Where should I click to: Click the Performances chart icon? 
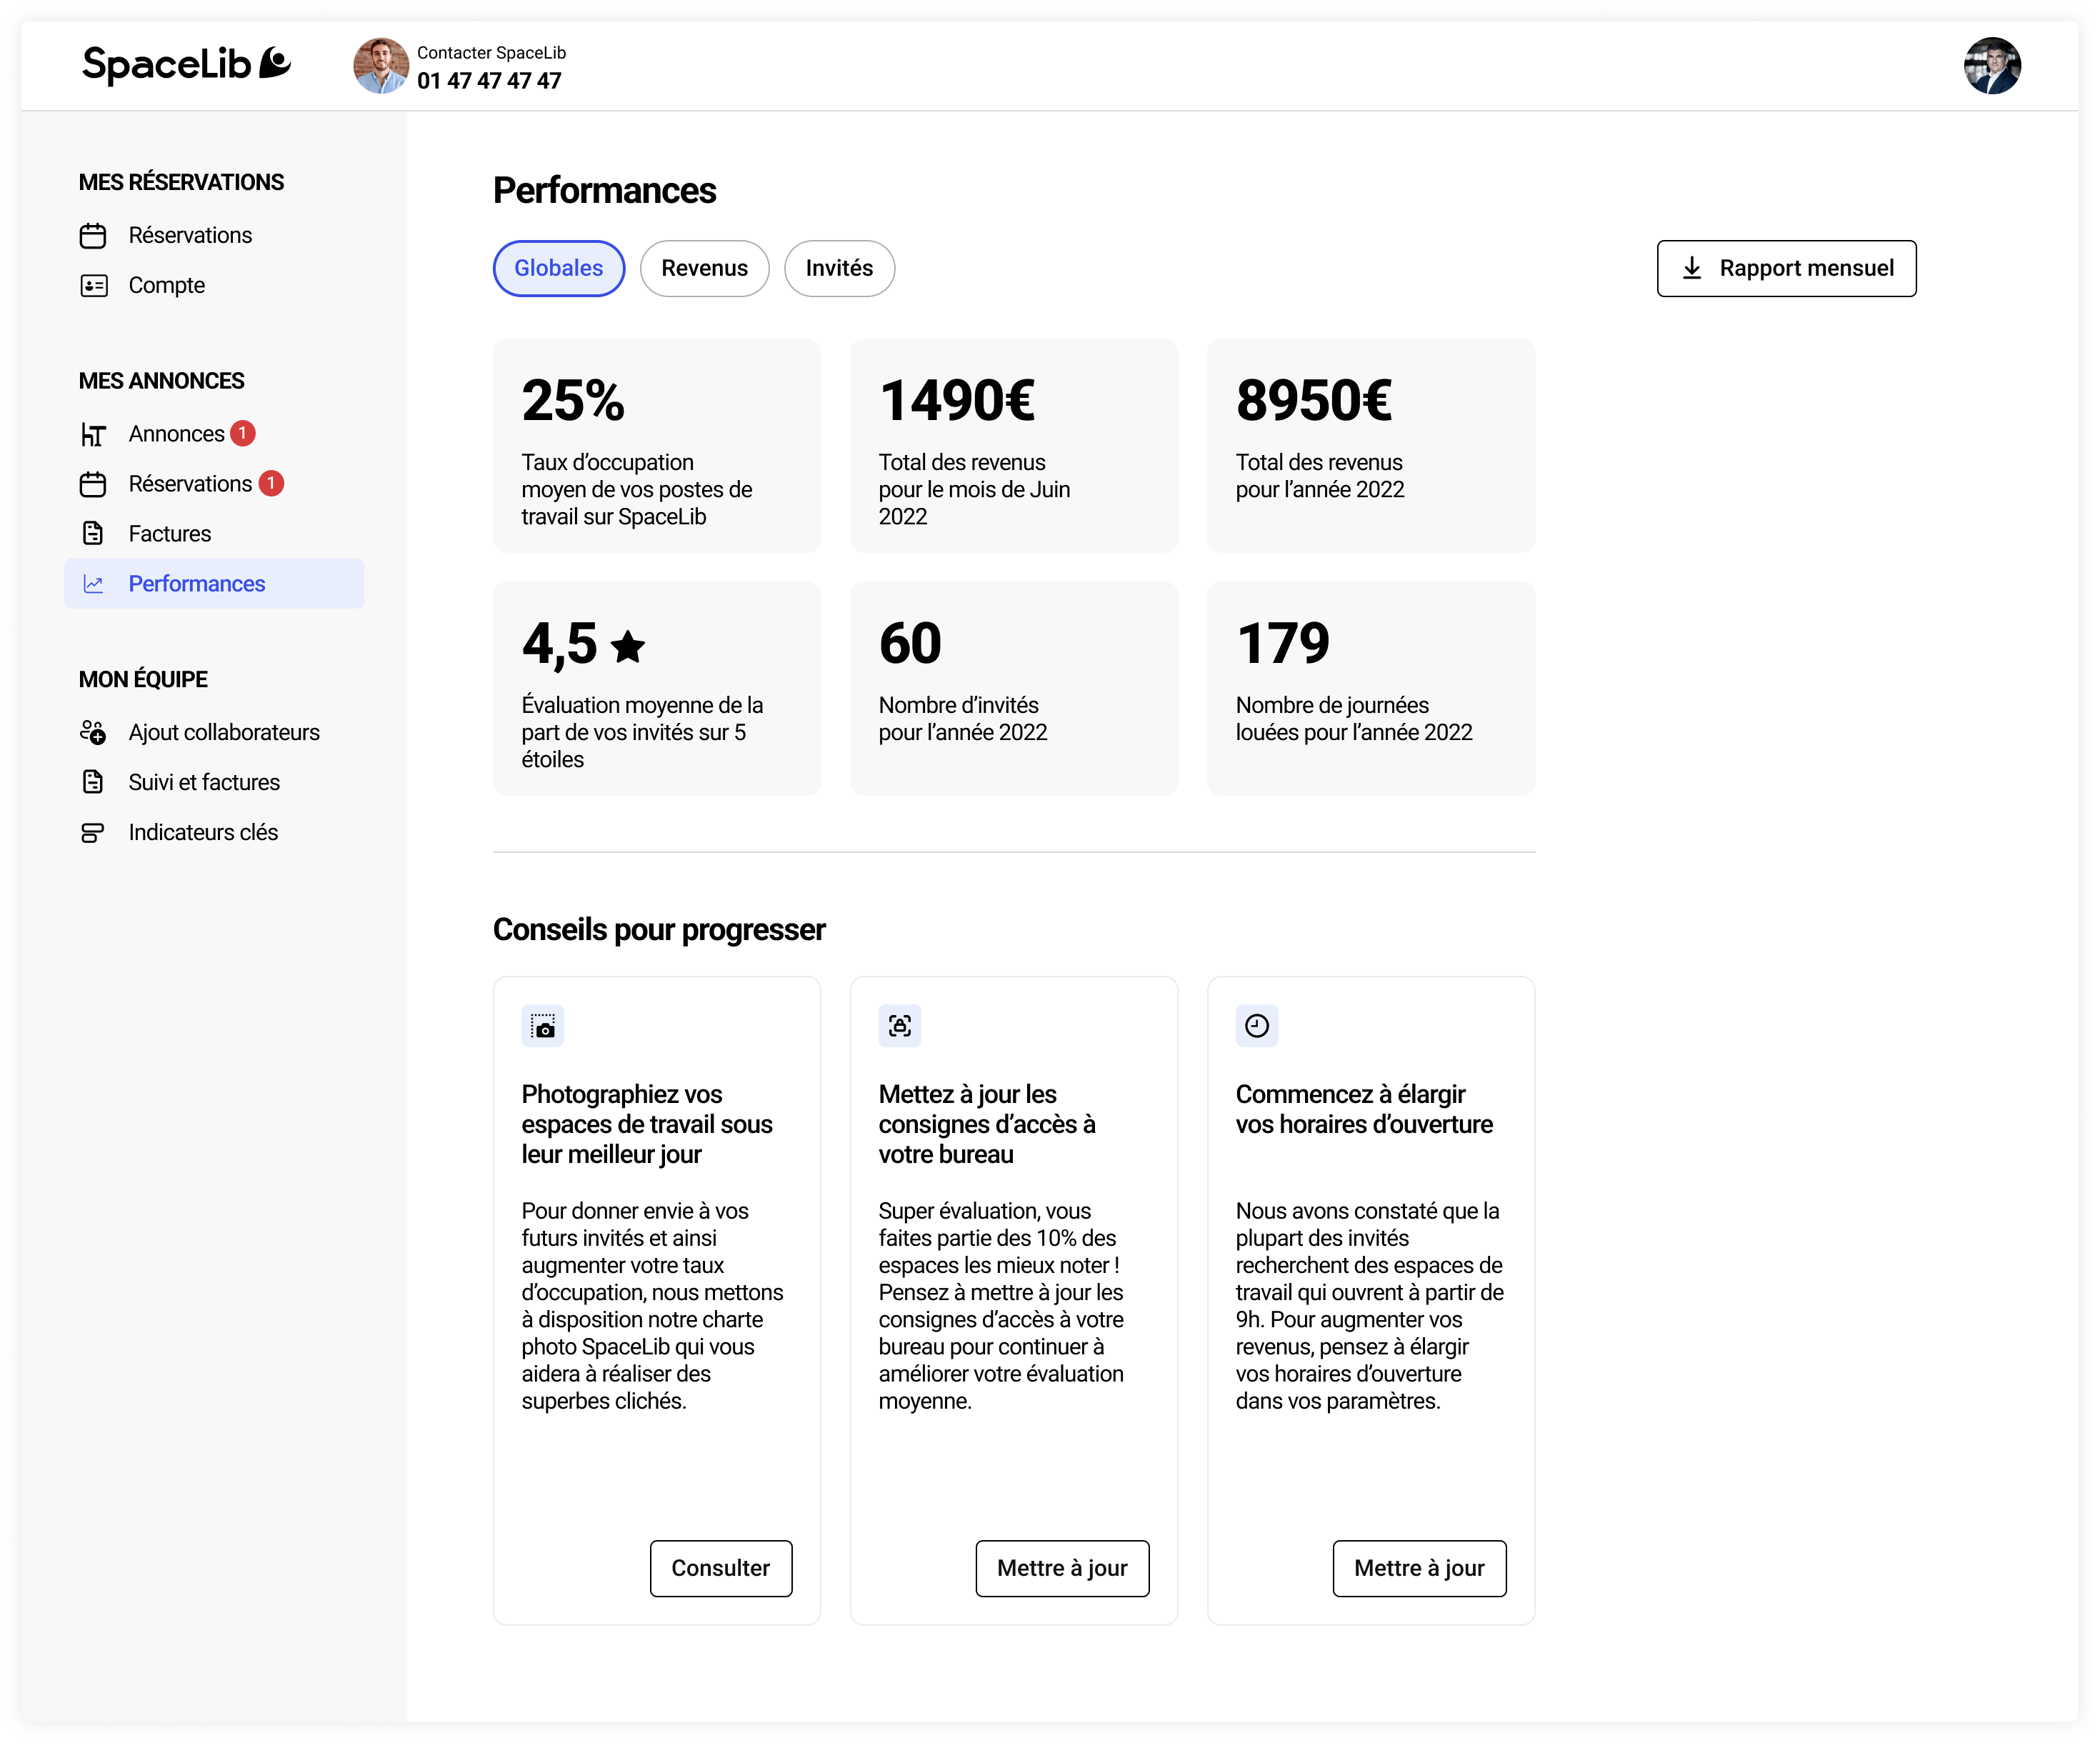(93, 584)
